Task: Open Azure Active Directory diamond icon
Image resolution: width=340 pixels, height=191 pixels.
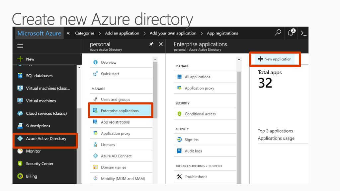Action: pyautogui.click(x=20, y=138)
